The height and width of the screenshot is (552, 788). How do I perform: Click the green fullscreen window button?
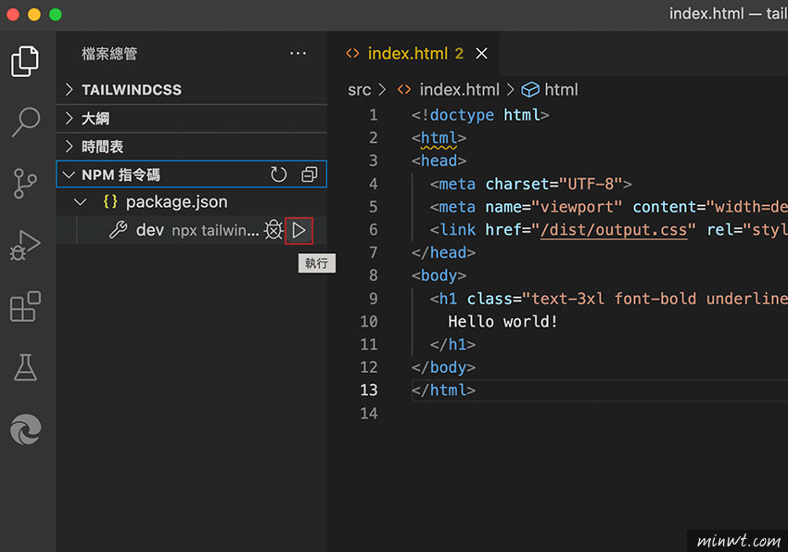pos(56,14)
